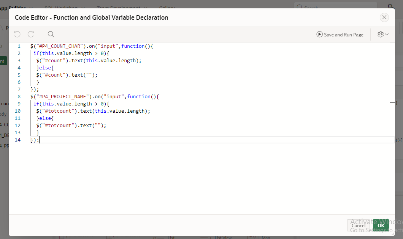Click the Undo icon in code editor toolbar
Image resolution: width=403 pixels, height=239 pixels.
[17, 34]
